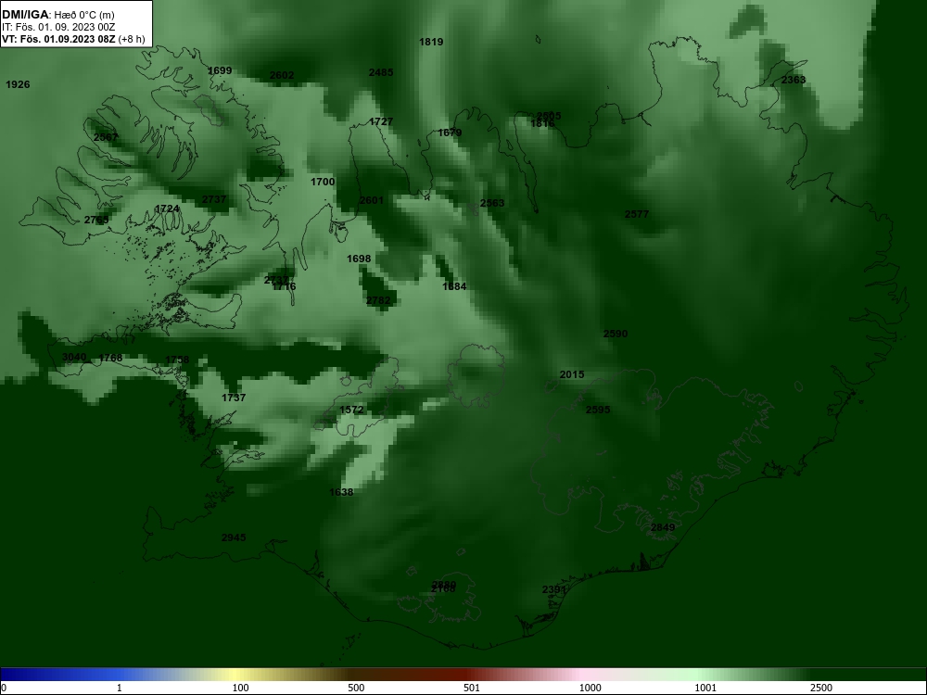Click the valid time line 'VT: Fös. 01.09.2023 08Z'
927x695 pixels.
[58, 39]
